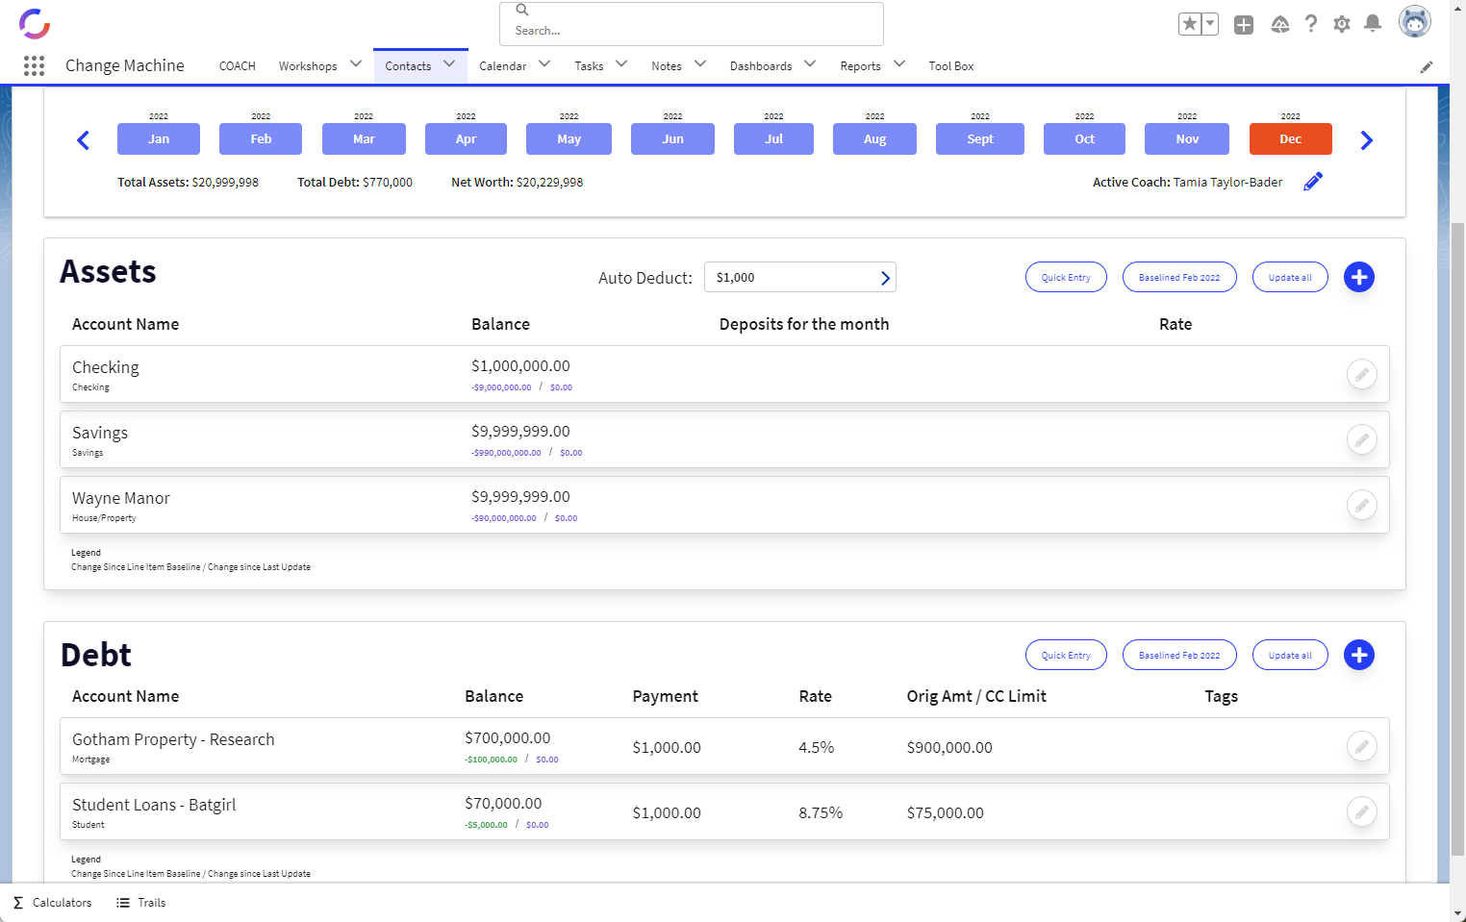Open the Contacts tab
The height and width of the screenshot is (922, 1466).
click(408, 66)
